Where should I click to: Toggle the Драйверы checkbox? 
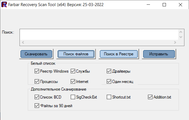point(109,71)
